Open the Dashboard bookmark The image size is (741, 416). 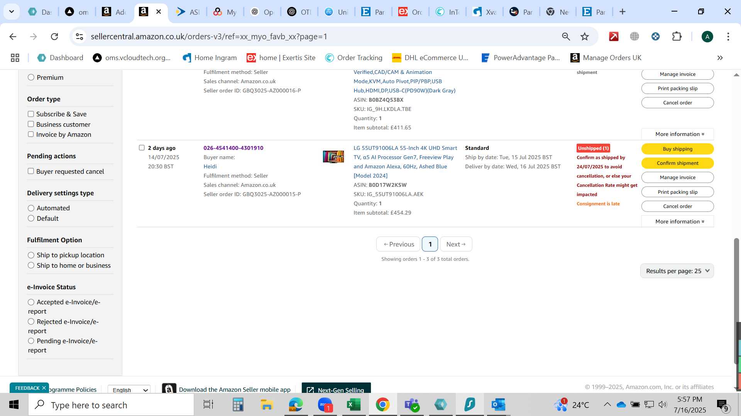point(60,58)
